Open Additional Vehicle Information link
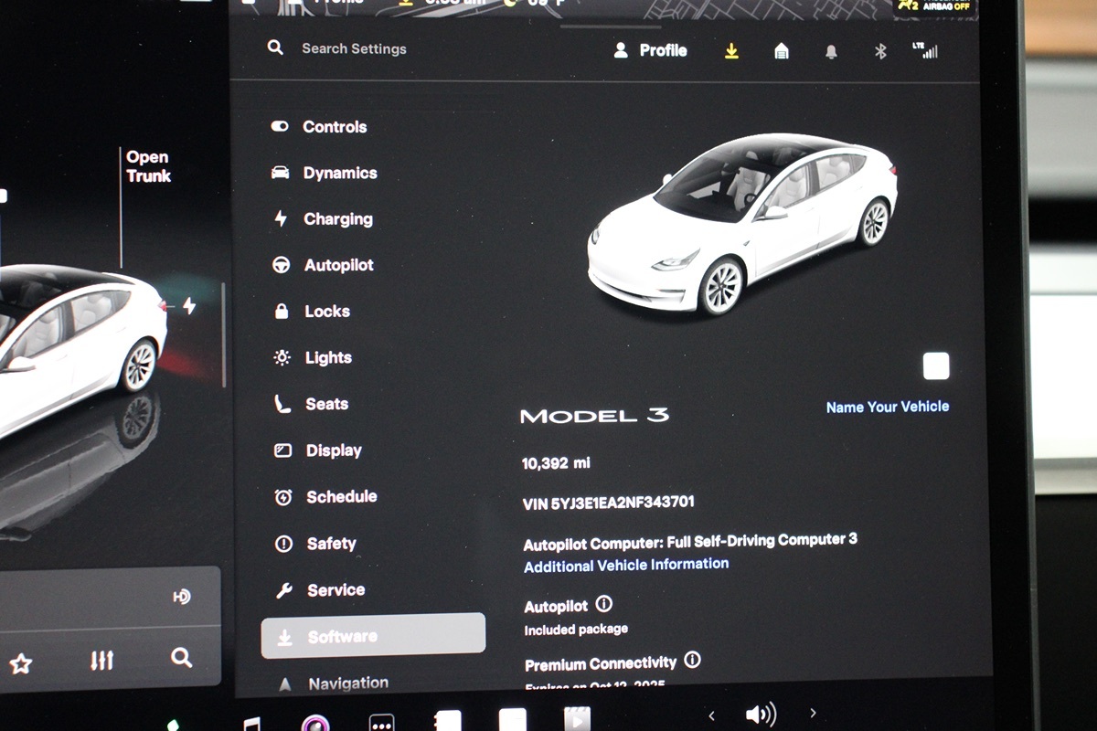Screen dimensions: 1097x731 [626, 566]
